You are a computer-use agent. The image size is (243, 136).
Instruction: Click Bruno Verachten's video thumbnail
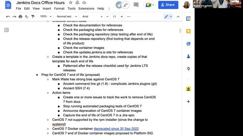pos(217,4)
